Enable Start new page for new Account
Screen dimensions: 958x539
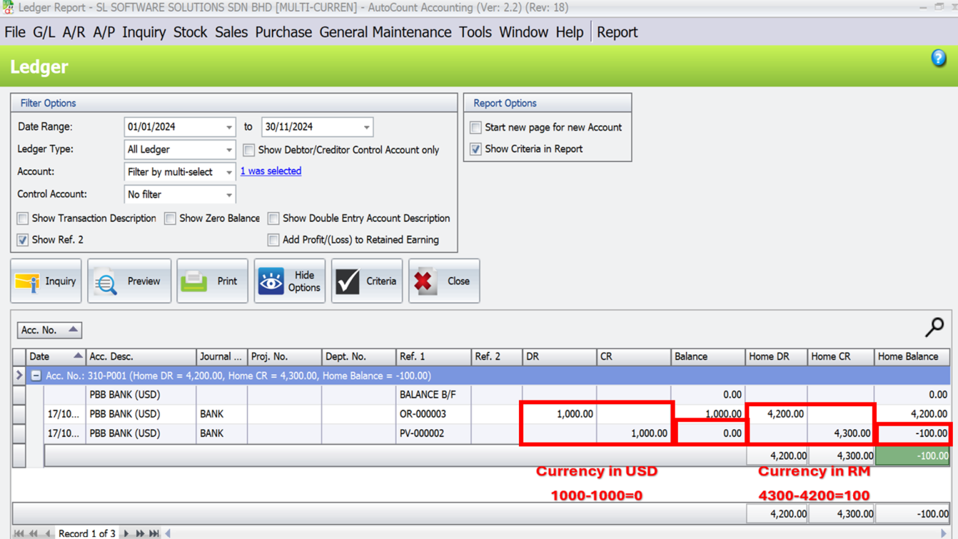coord(476,127)
